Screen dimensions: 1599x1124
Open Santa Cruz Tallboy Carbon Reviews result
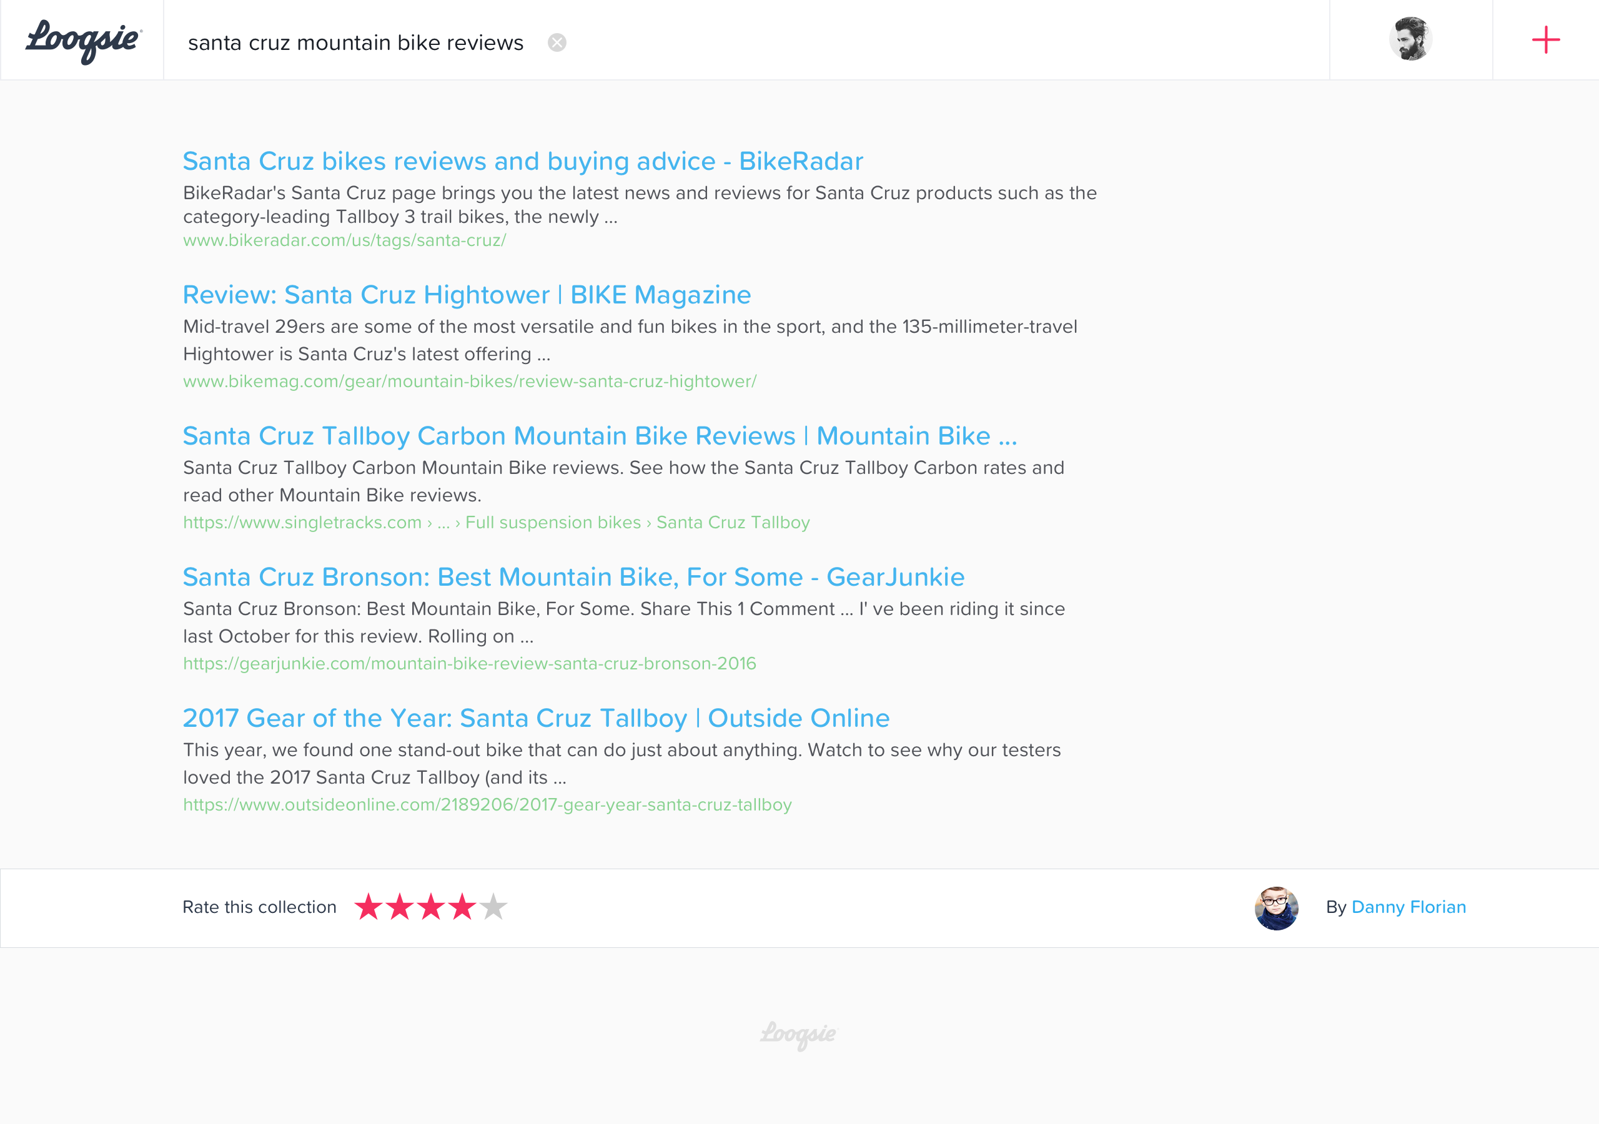pos(599,436)
